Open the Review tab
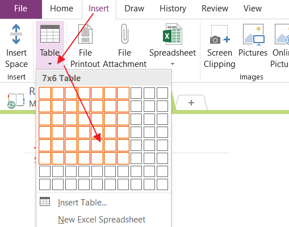The width and height of the screenshot is (289, 227). pyautogui.click(x=215, y=9)
